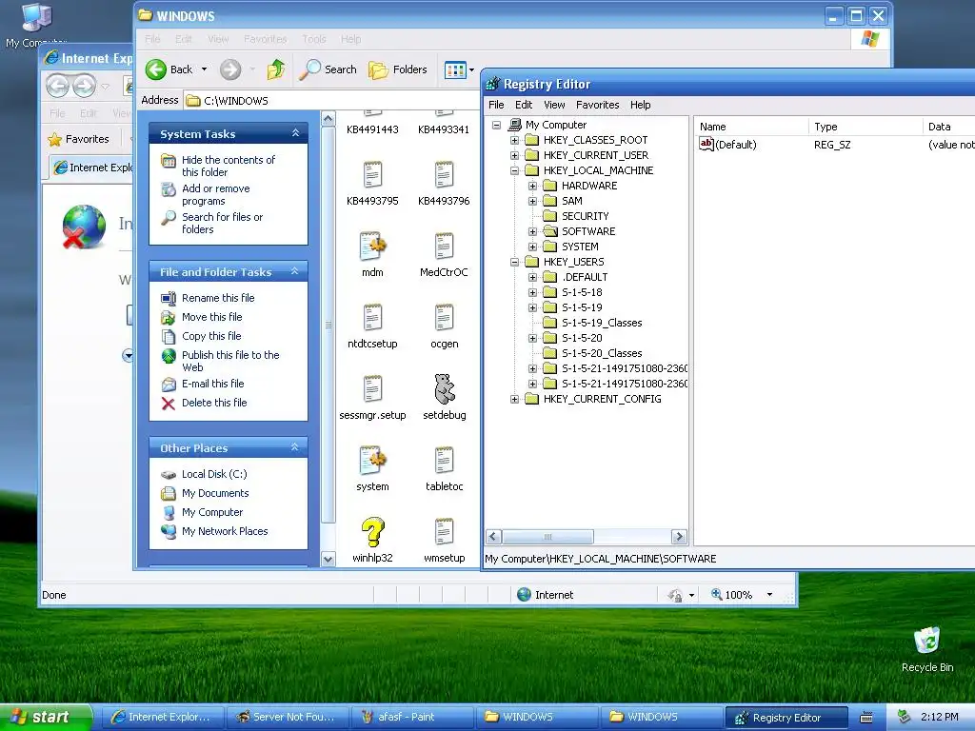Go Back in the WINDOWS explorer toolbar

(x=169, y=69)
